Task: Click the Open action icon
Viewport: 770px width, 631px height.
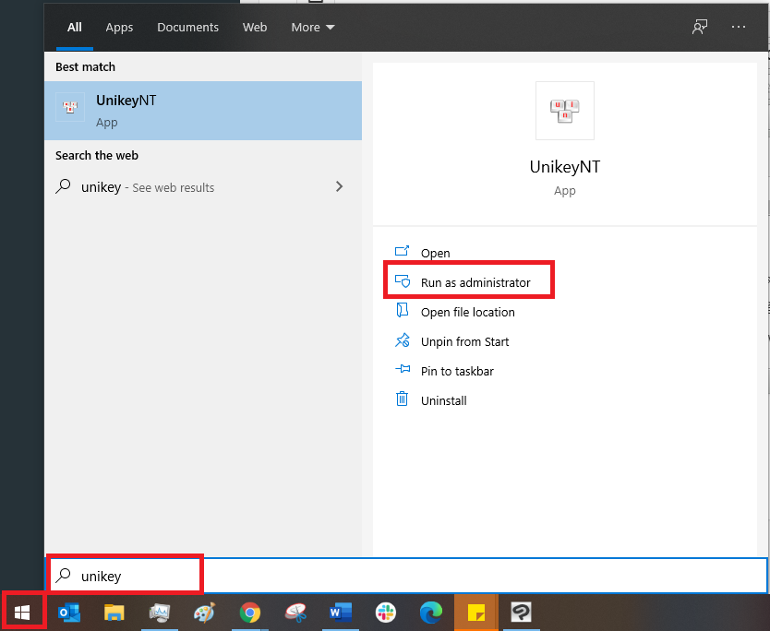Action: [x=403, y=251]
